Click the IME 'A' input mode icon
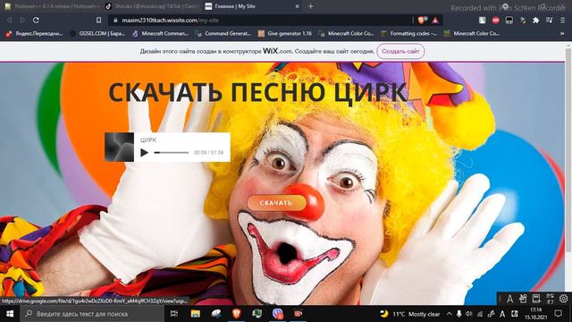572x322 pixels. tap(509, 299)
